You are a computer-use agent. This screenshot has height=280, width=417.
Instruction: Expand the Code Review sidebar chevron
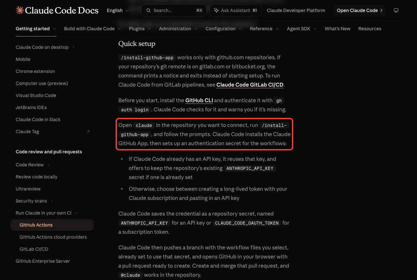(49, 165)
